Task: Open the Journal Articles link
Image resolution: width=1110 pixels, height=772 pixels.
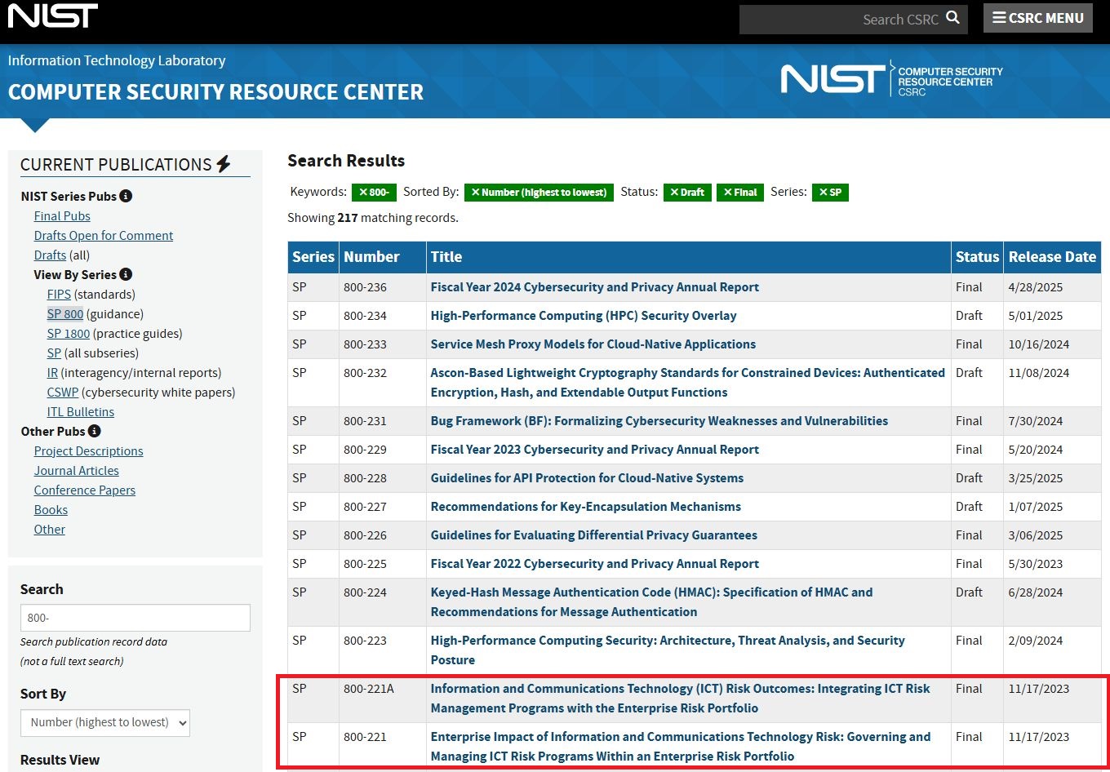Action: (77, 470)
